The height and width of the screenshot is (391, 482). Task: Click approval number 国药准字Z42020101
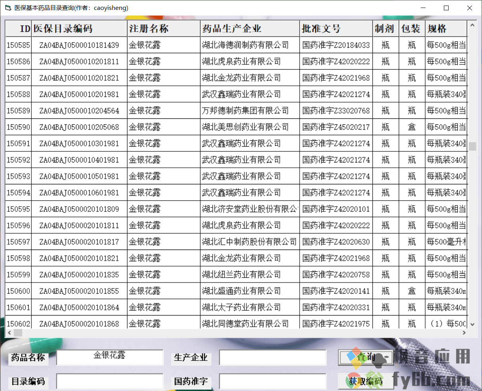pos(336,209)
